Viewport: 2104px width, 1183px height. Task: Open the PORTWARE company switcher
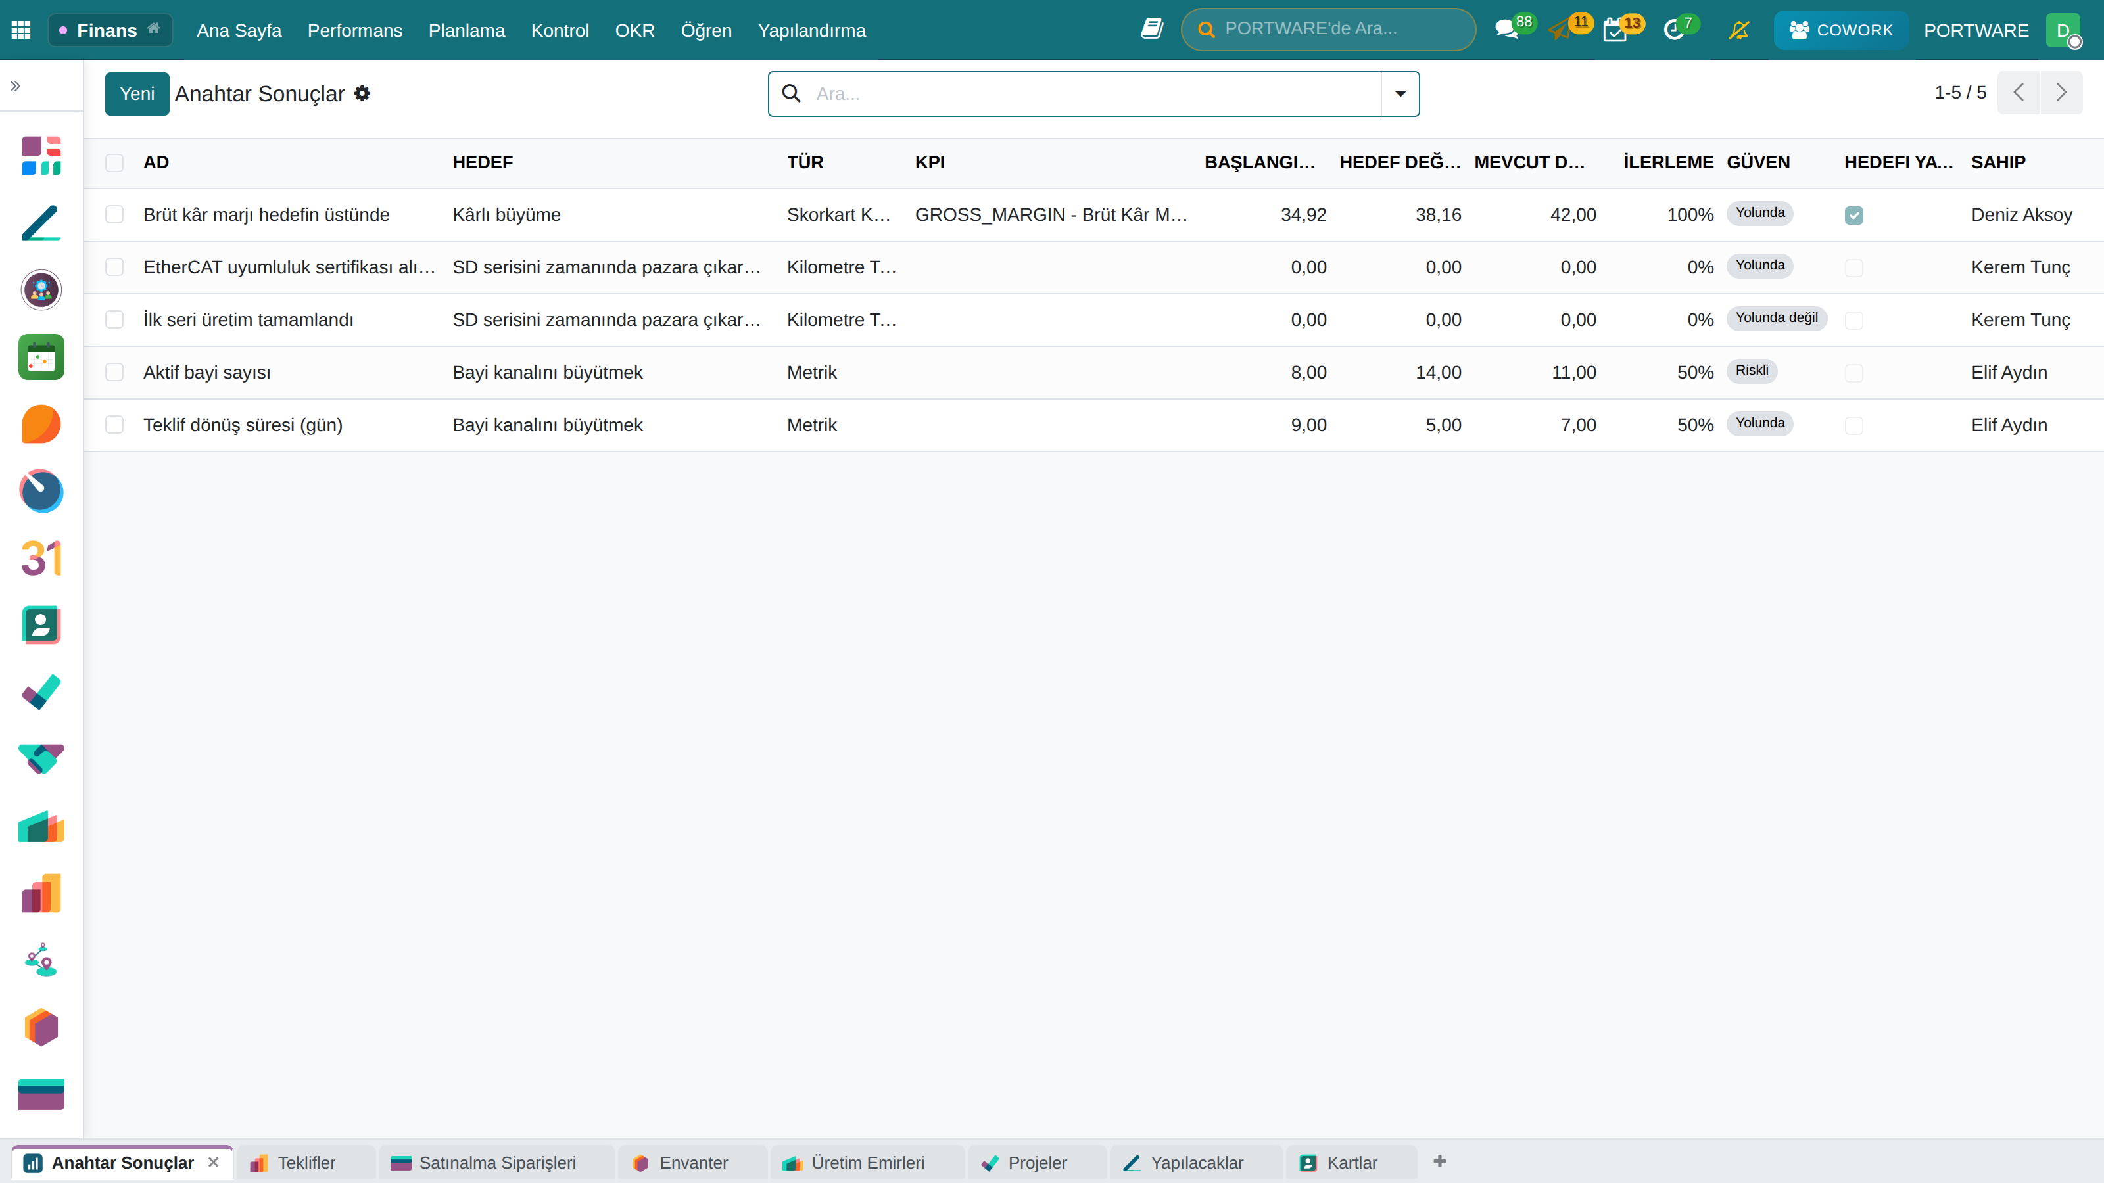tap(1976, 30)
